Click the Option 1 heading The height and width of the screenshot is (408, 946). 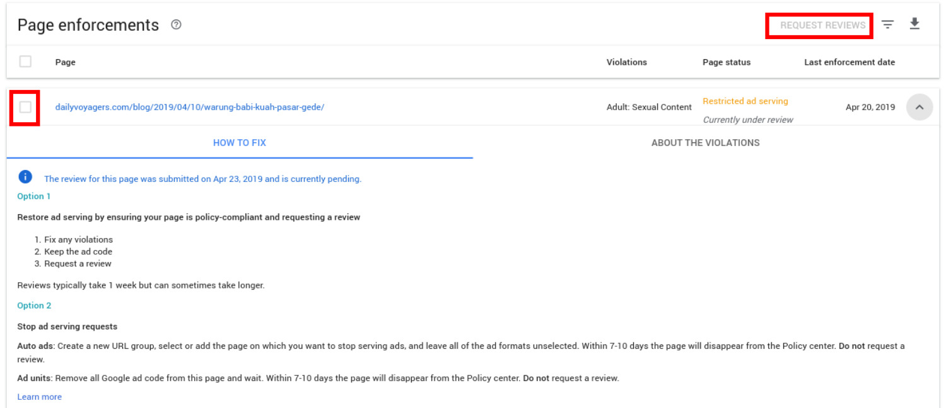(x=34, y=196)
